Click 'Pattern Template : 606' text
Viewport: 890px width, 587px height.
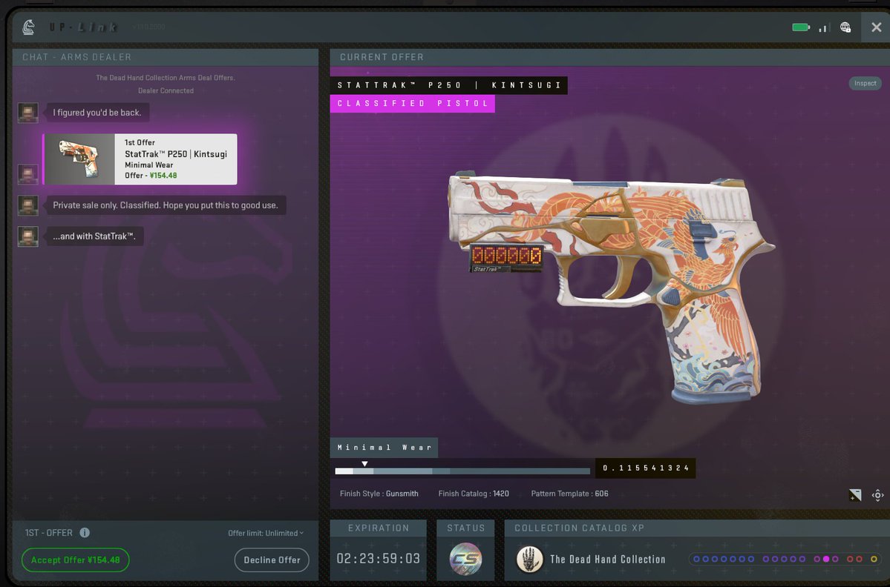coord(569,494)
